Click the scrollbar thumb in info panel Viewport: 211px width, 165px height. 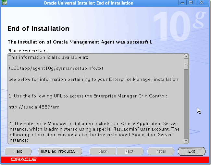click(x=186, y=64)
